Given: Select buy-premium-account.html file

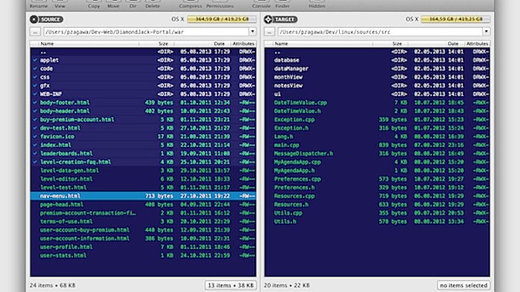Looking at the screenshot, I should click(x=143, y=119).
